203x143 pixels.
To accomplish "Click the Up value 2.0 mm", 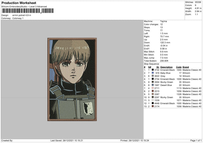I will point(164,39).
